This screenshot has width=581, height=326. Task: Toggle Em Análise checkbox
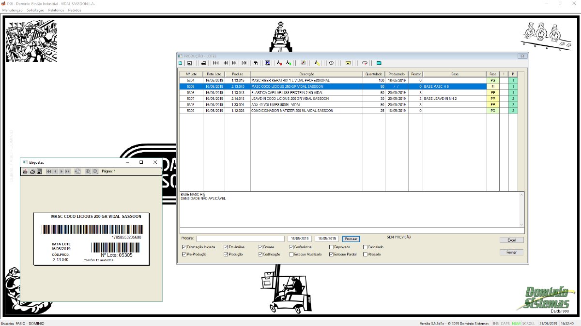226,247
